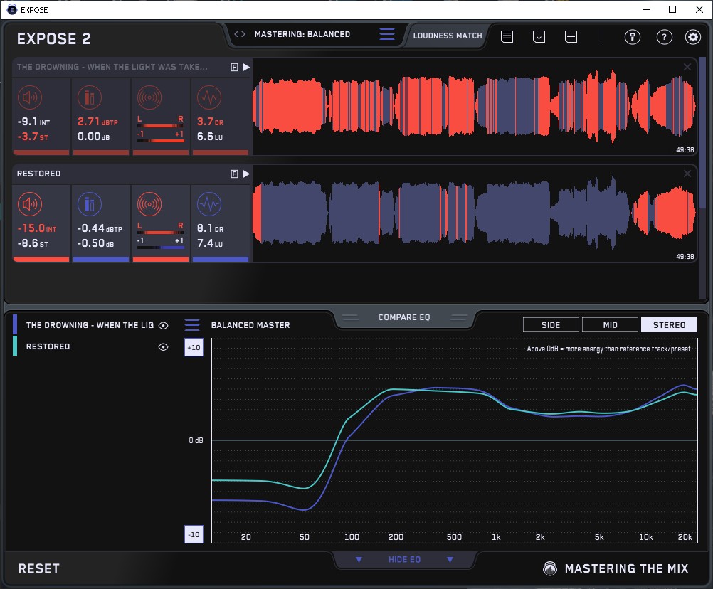Click the loudness speaker icon on Restored track
This screenshot has height=589, width=713.
(x=29, y=205)
